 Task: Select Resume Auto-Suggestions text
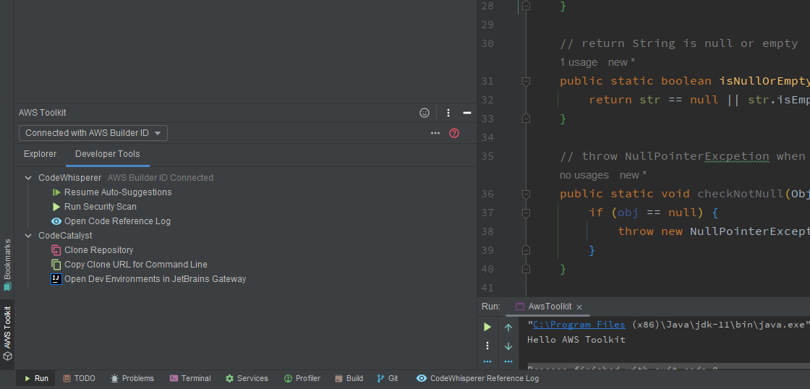(x=118, y=192)
